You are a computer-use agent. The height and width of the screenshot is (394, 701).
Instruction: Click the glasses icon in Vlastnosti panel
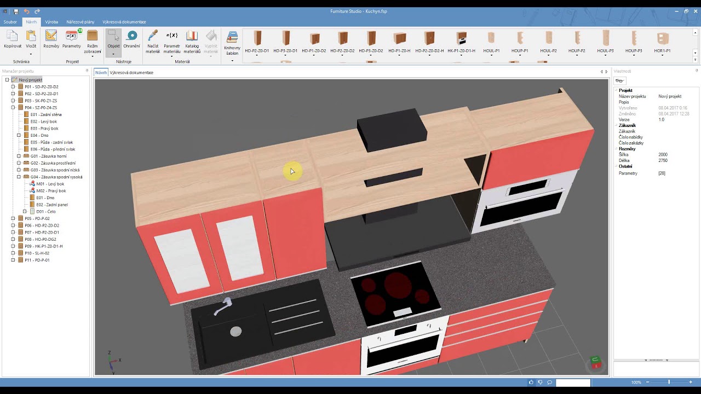(x=620, y=81)
